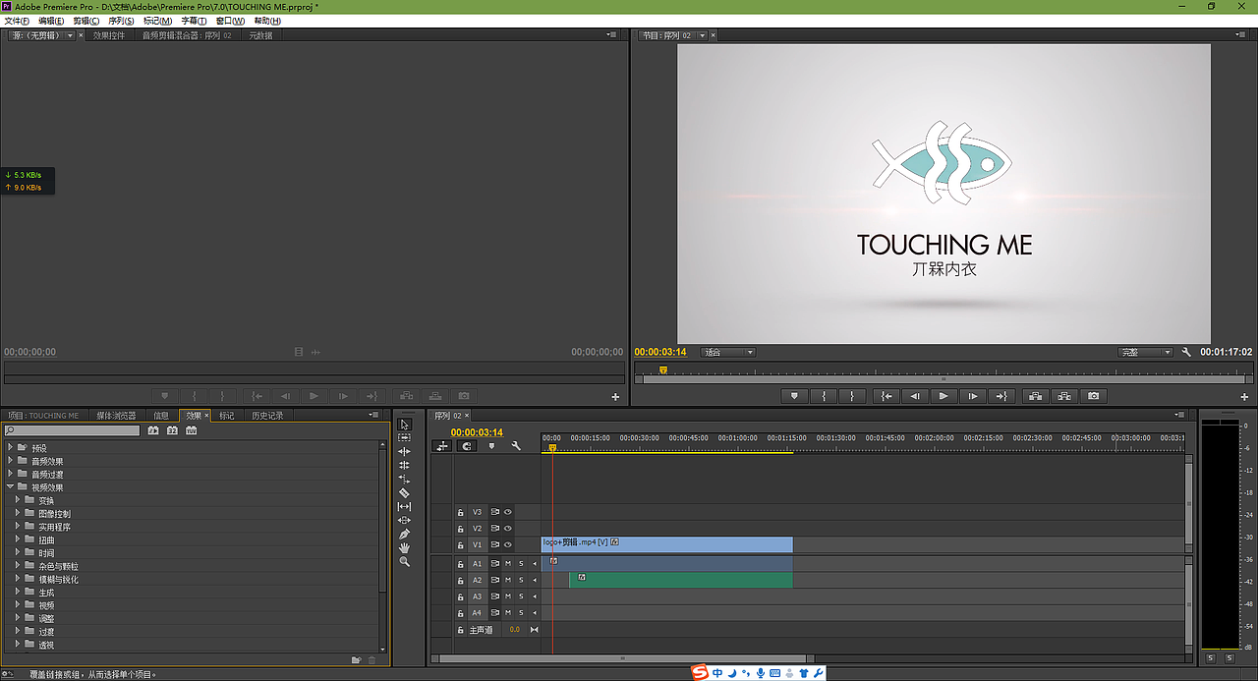Viewport: 1258px width, 681px height.
Task: Expand the 预设 folder
Action: click(x=10, y=447)
